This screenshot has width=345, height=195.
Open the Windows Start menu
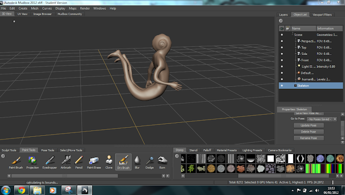tap(6, 190)
